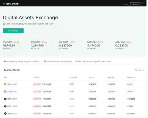
Task: Open the DOT/USDT ticker card
Action: click(95, 45)
